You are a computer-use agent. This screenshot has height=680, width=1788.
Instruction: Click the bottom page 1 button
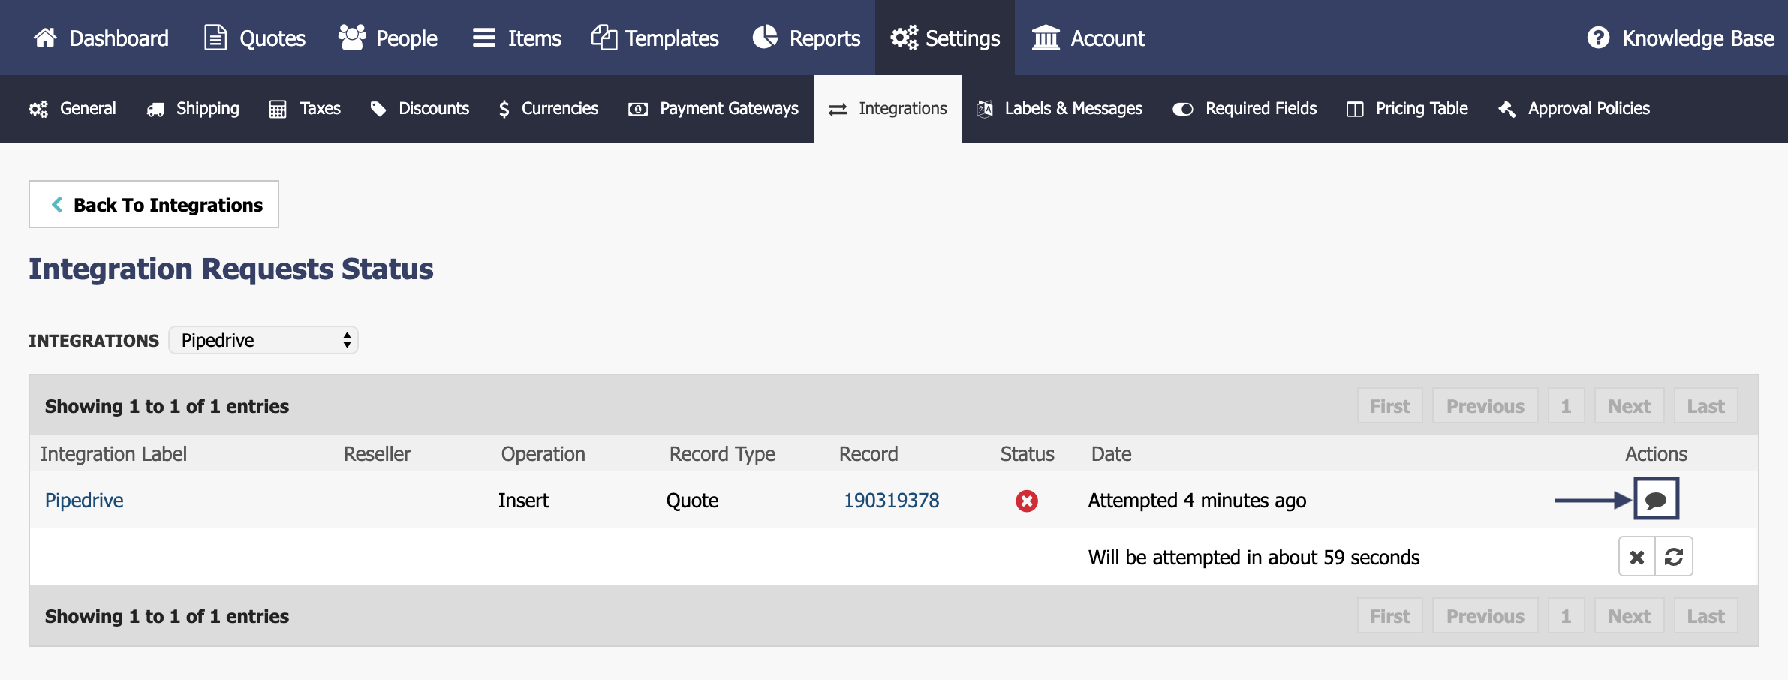click(x=1566, y=616)
